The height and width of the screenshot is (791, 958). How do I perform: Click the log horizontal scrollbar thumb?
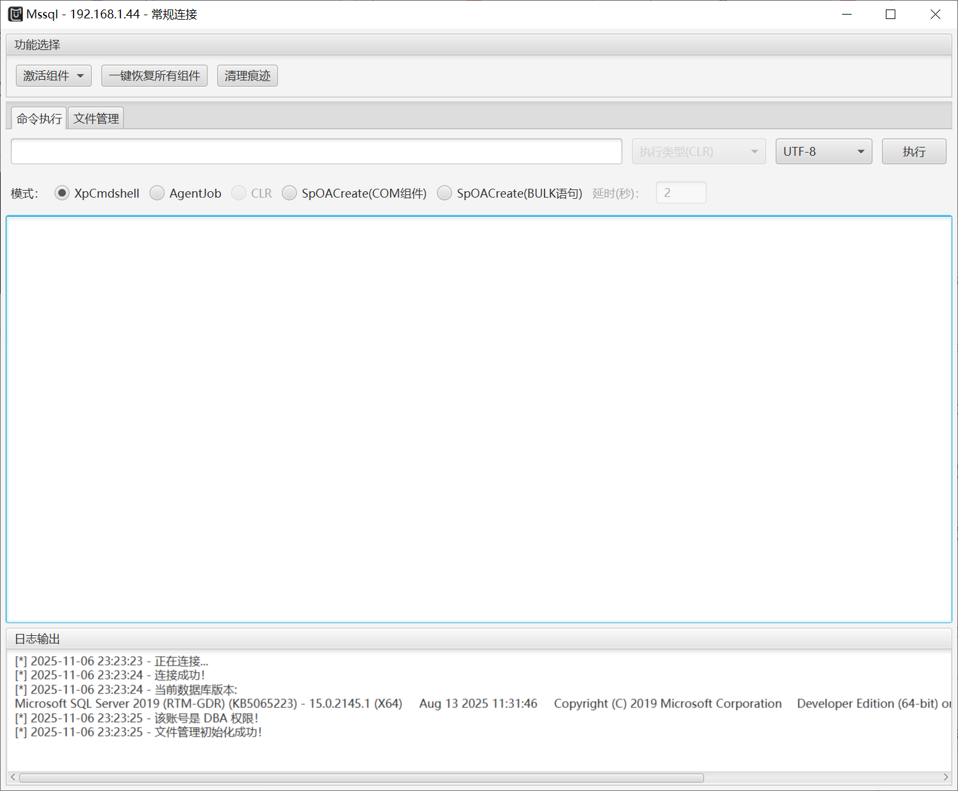(x=362, y=777)
